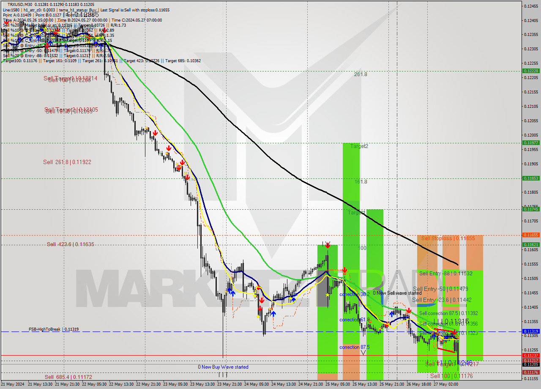Image resolution: width=541 pixels, height=389 pixels.
Task: Click the dark red 0.11176 price tag
Action: [531, 372]
